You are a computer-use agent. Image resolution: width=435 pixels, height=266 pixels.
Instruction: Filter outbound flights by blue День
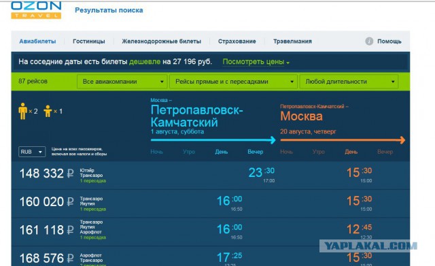pos(222,152)
